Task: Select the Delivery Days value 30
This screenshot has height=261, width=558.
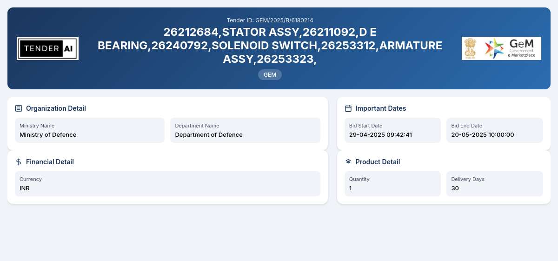Action: point(455,188)
